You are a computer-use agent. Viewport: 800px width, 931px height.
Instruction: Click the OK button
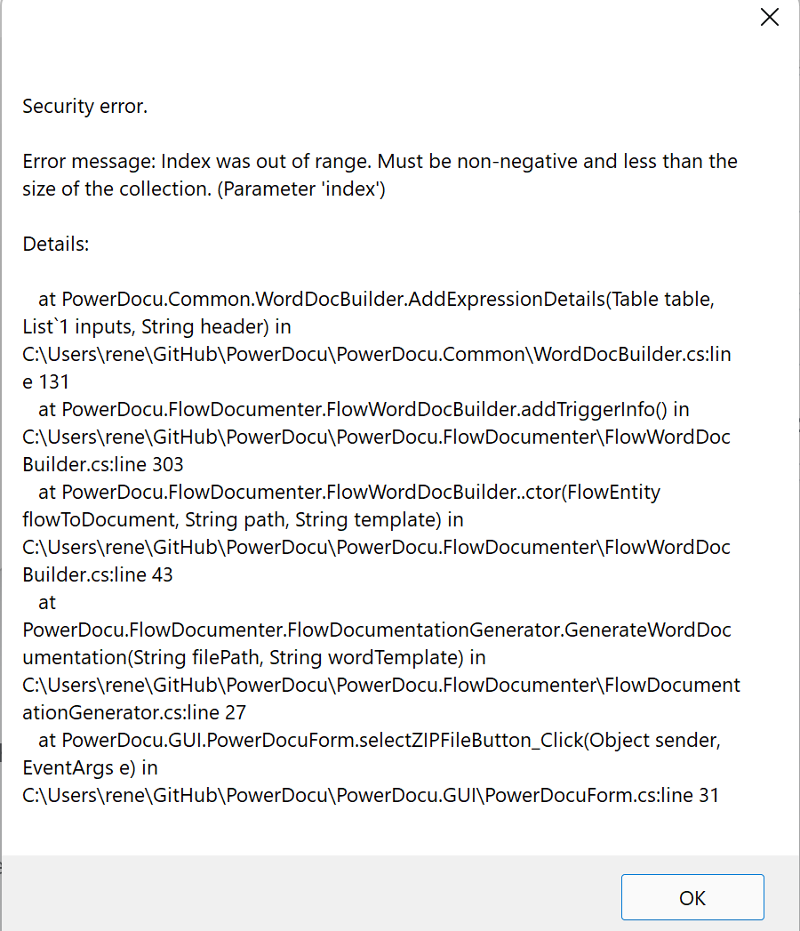point(692,896)
